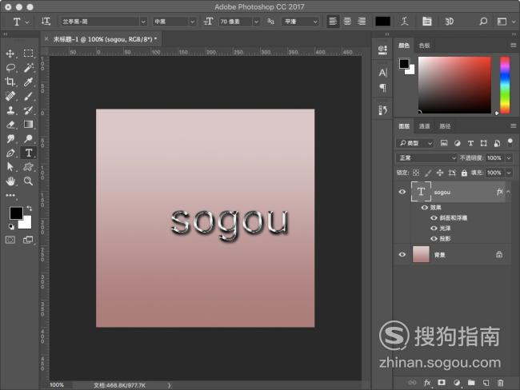Click the toolbox foreground color swatch
The width and height of the screenshot is (520, 390).
click(16, 213)
